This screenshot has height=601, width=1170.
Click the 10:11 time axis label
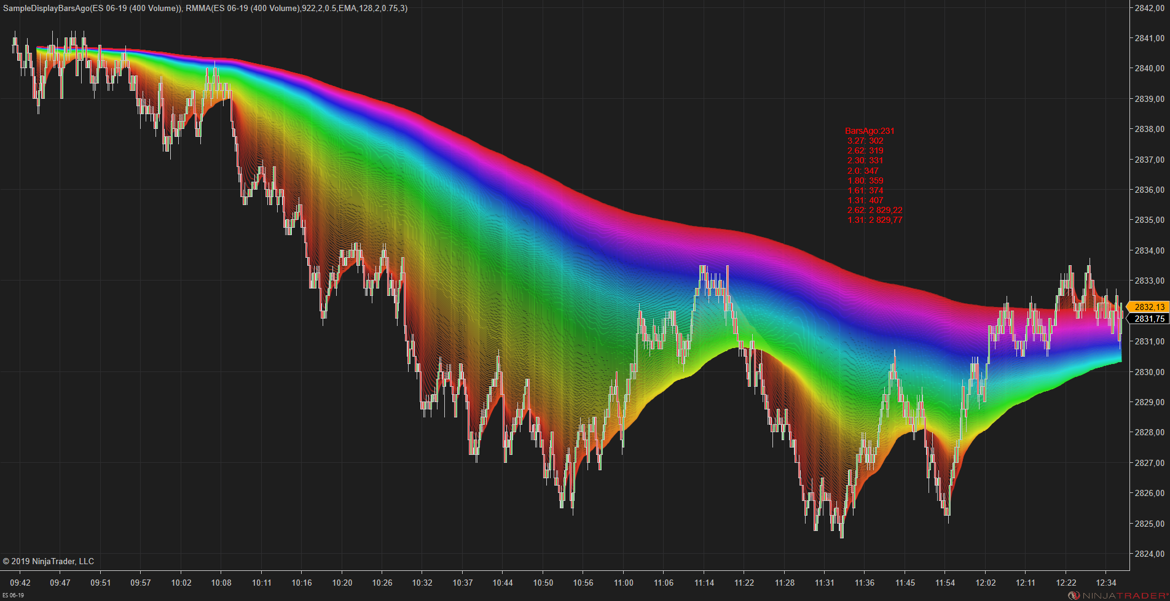coord(262,583)
